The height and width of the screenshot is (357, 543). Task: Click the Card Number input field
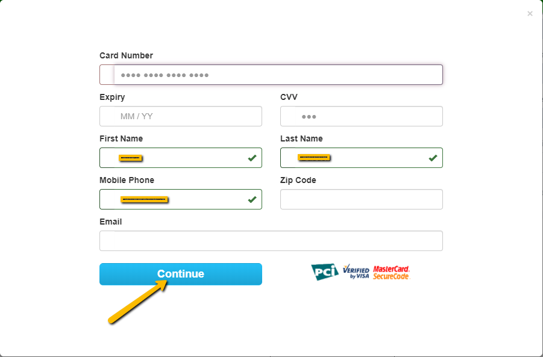point(271,75)
